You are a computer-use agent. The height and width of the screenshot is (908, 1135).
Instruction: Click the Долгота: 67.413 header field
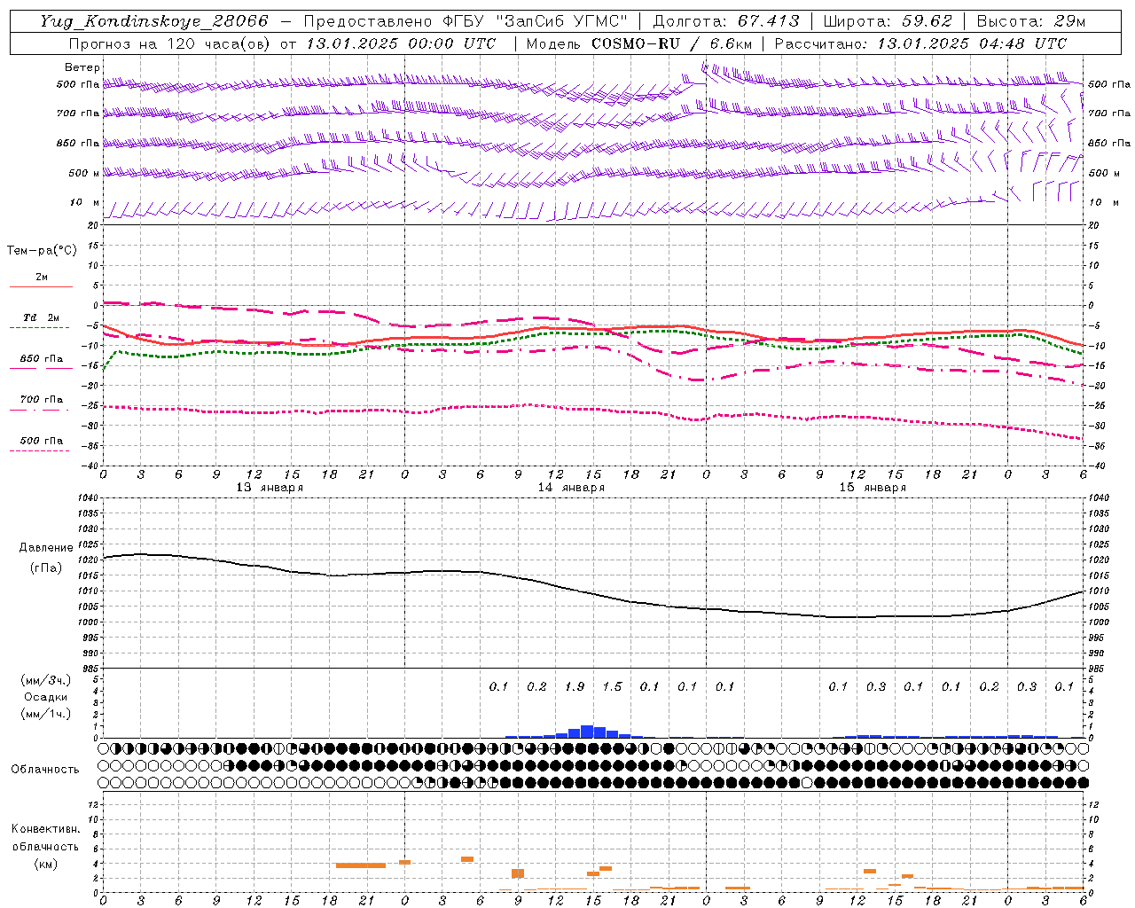coord(726,21)
